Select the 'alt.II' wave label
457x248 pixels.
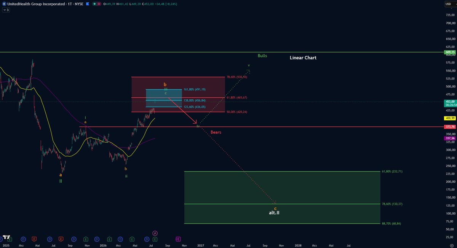click(x=274, y=213)
